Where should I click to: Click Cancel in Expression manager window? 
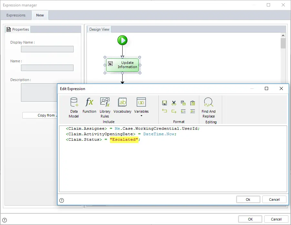coord(276,219)
